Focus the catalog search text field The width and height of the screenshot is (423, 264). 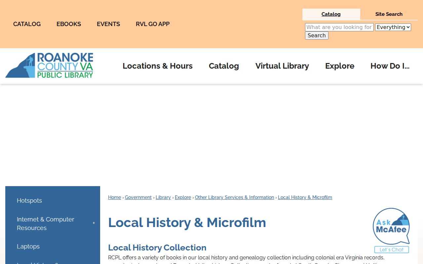pos(339,27)
